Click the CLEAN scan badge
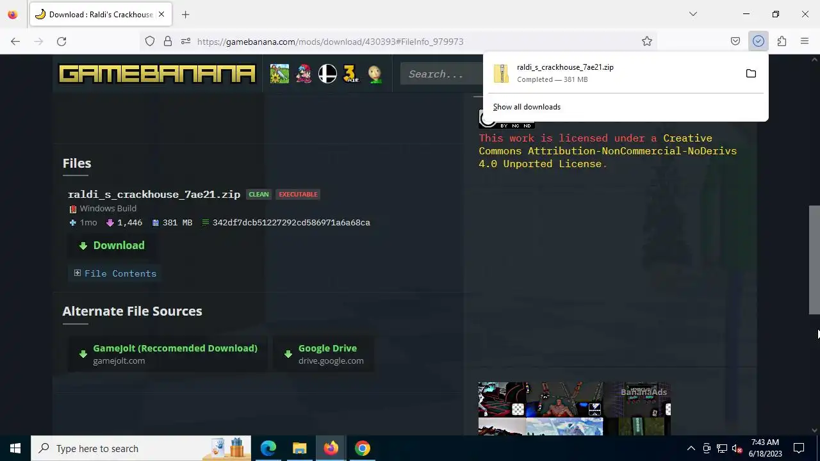This screenshot has height=461, width=820. [x=259, y=194]
